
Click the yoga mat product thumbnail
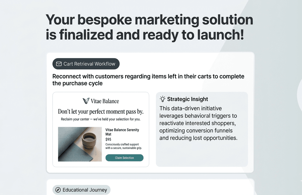[x=80, y=144]
